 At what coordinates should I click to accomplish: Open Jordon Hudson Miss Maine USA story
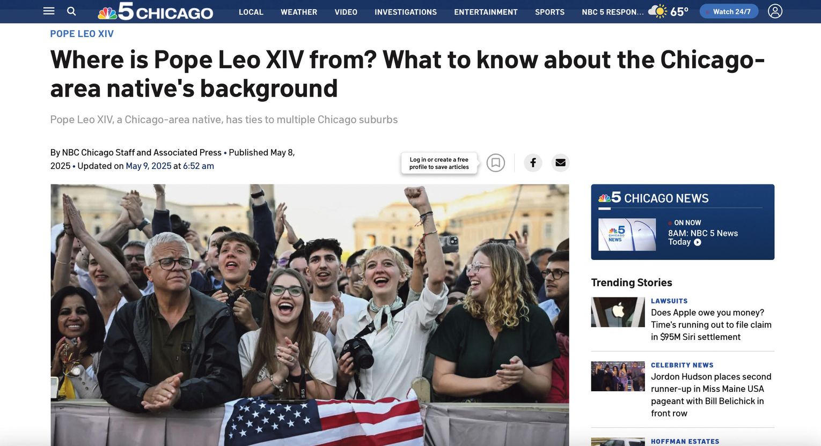point(711,395)
